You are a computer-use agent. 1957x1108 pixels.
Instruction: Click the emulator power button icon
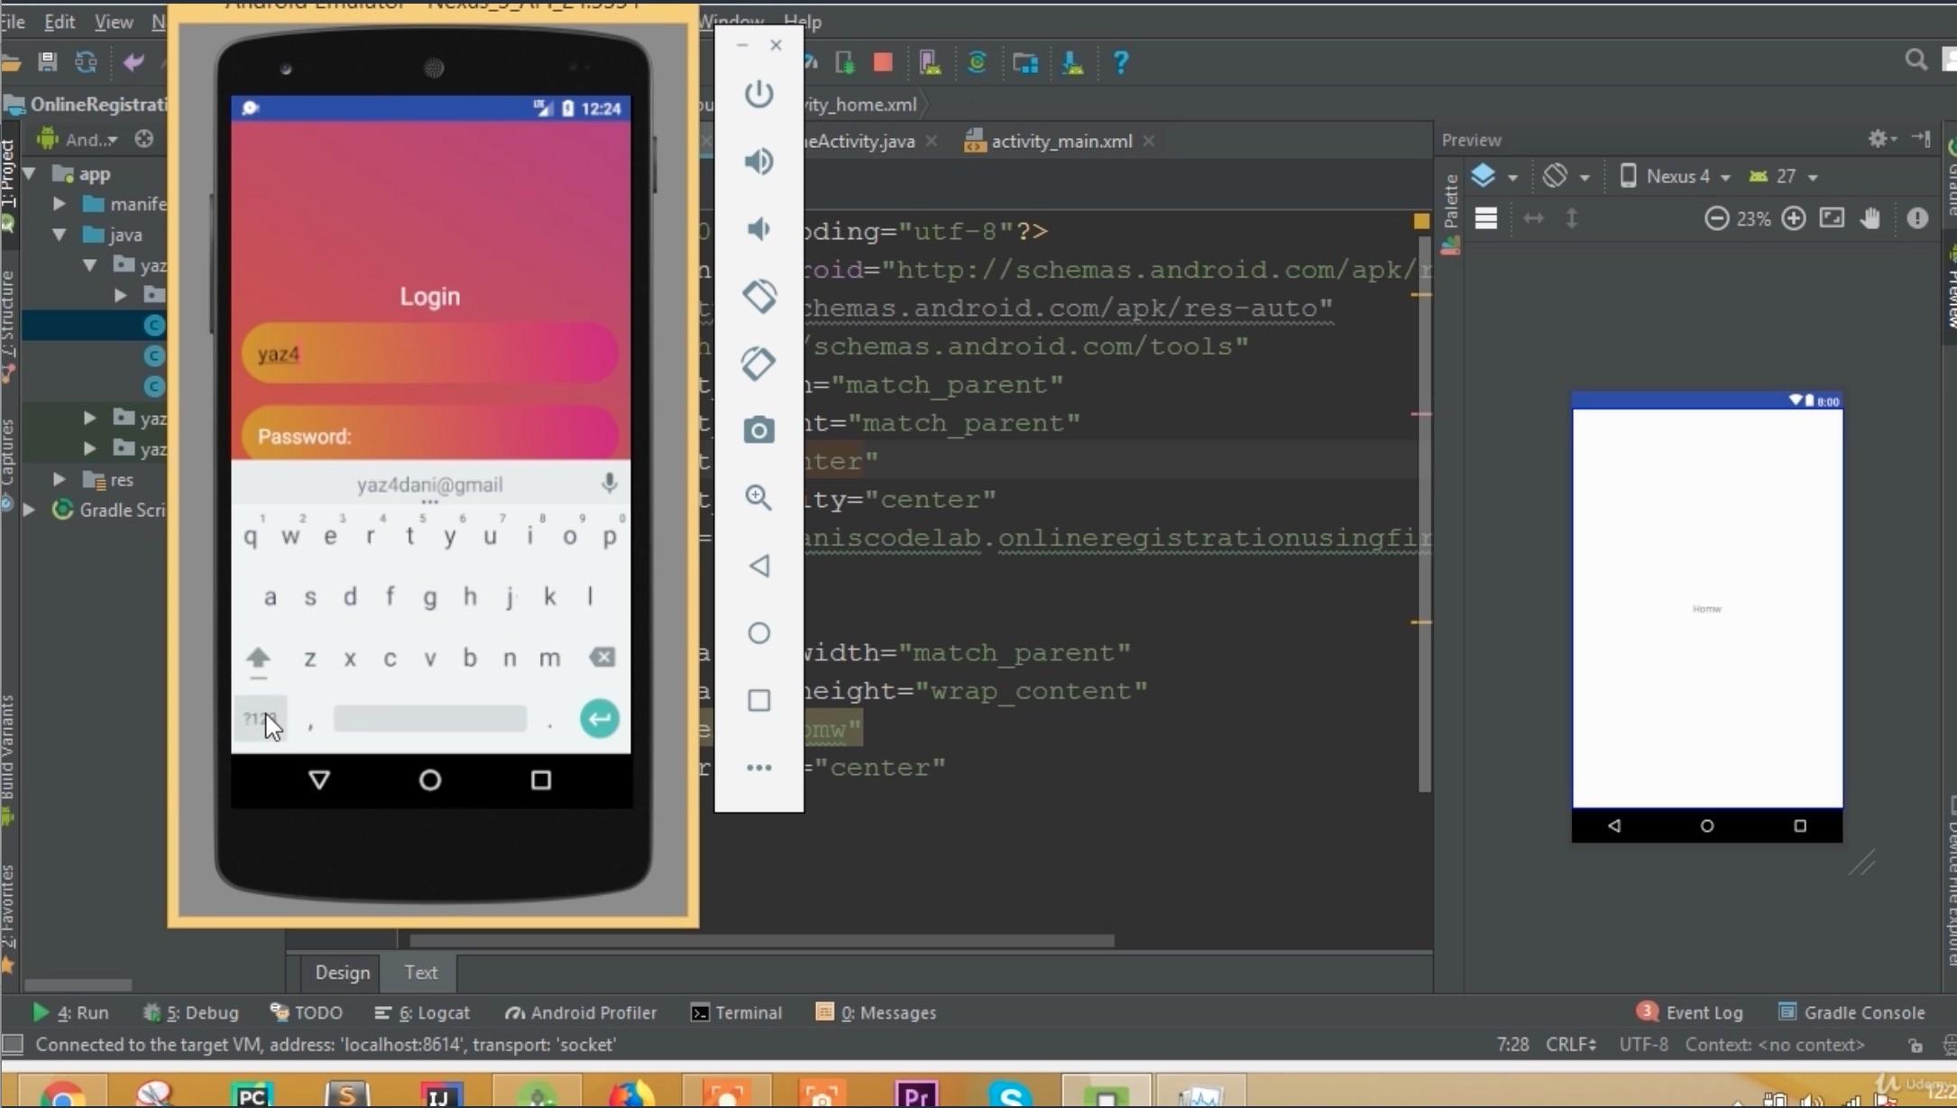[758, 94]
